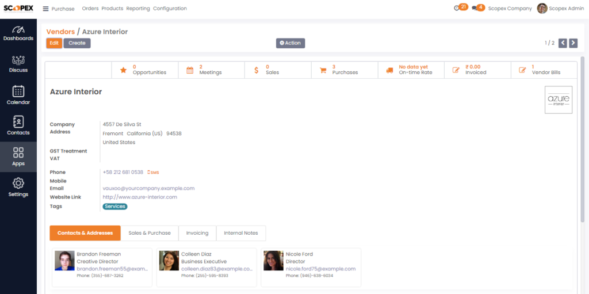Click the Edit button
Screen dimensions: 589x294
[54, 43]
